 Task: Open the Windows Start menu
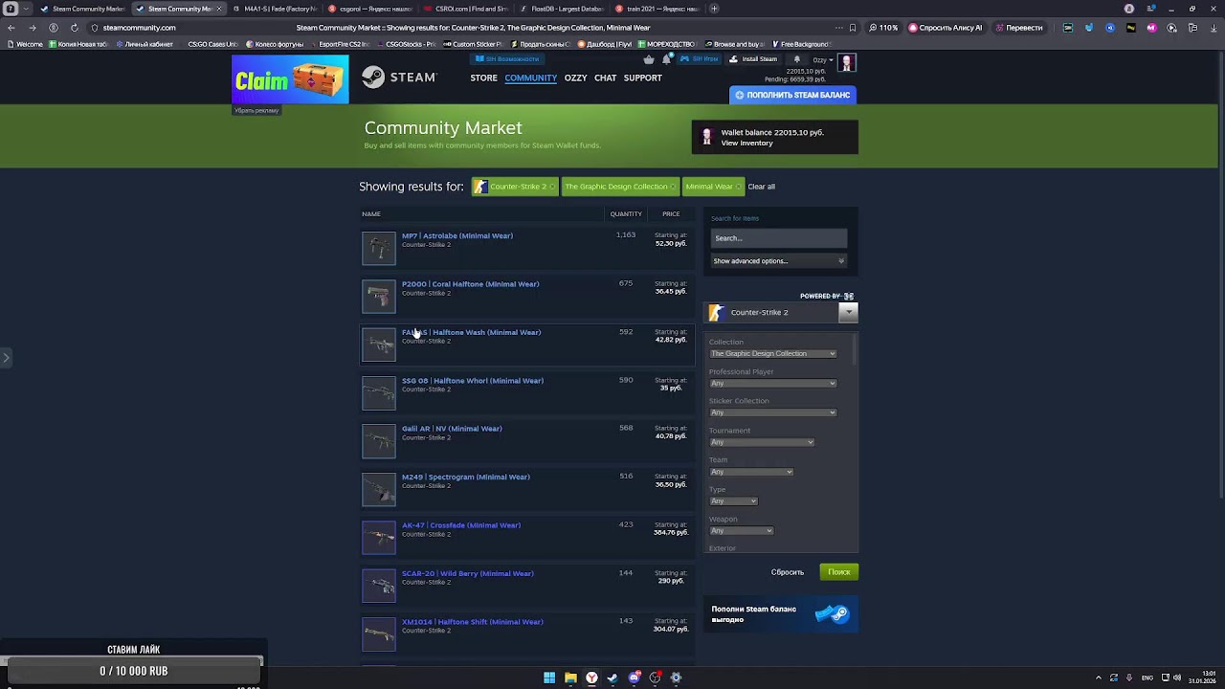coord(549,678)
